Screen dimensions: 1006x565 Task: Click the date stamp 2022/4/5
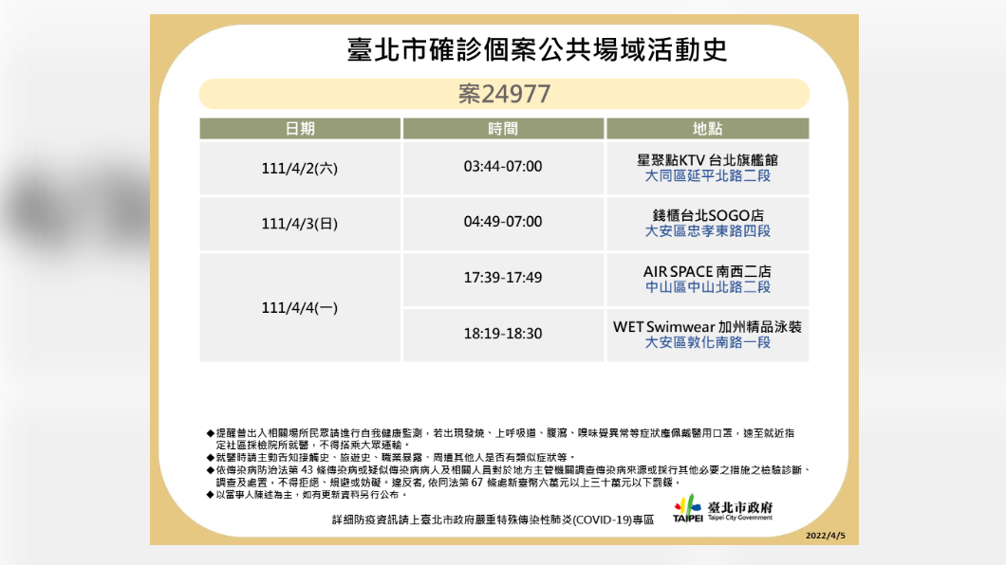825,536
